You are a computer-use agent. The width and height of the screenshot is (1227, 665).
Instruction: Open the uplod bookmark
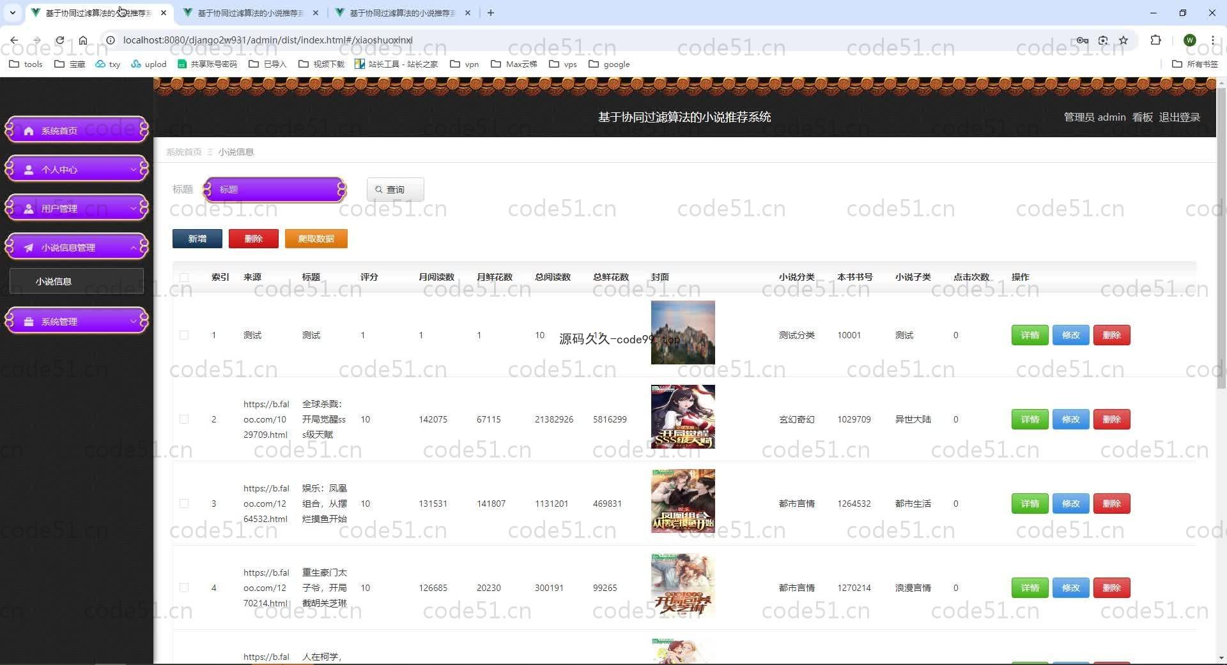pos(149,64)
